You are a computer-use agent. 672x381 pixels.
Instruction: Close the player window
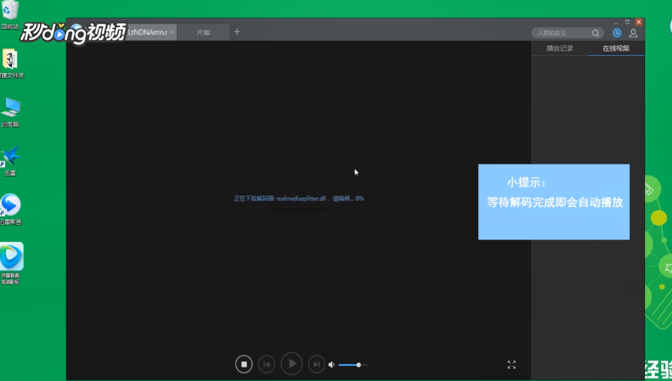click(x=639, y=22)
